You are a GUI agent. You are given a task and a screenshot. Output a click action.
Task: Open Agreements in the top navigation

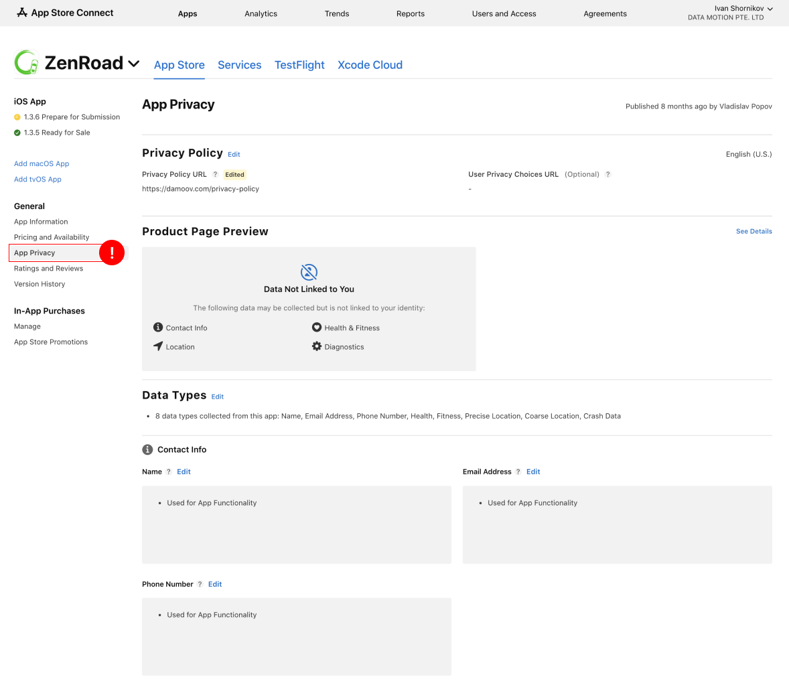[605, 13]
